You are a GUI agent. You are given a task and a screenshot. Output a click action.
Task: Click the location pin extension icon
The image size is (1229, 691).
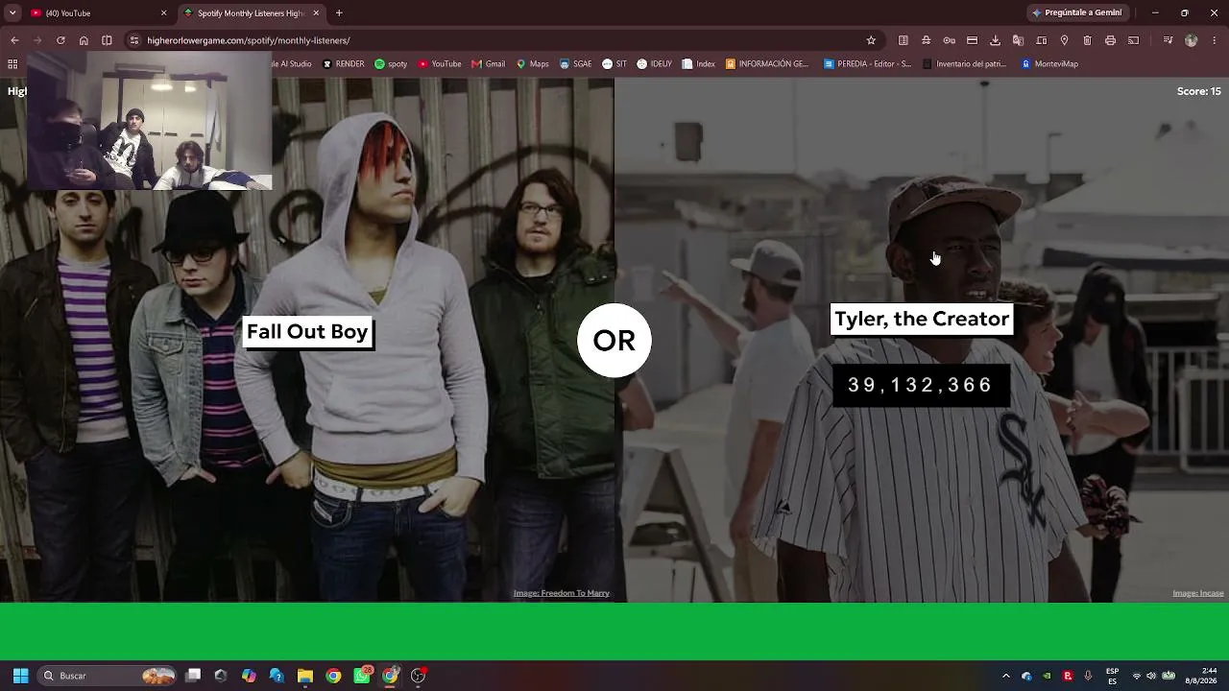pos(1064,40)
